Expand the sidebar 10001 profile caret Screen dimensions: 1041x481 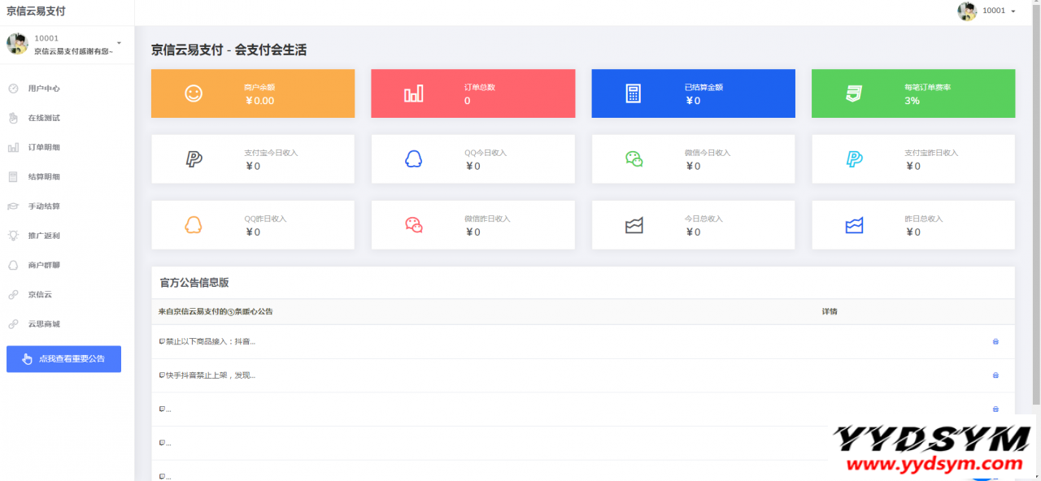pos(120,43)
